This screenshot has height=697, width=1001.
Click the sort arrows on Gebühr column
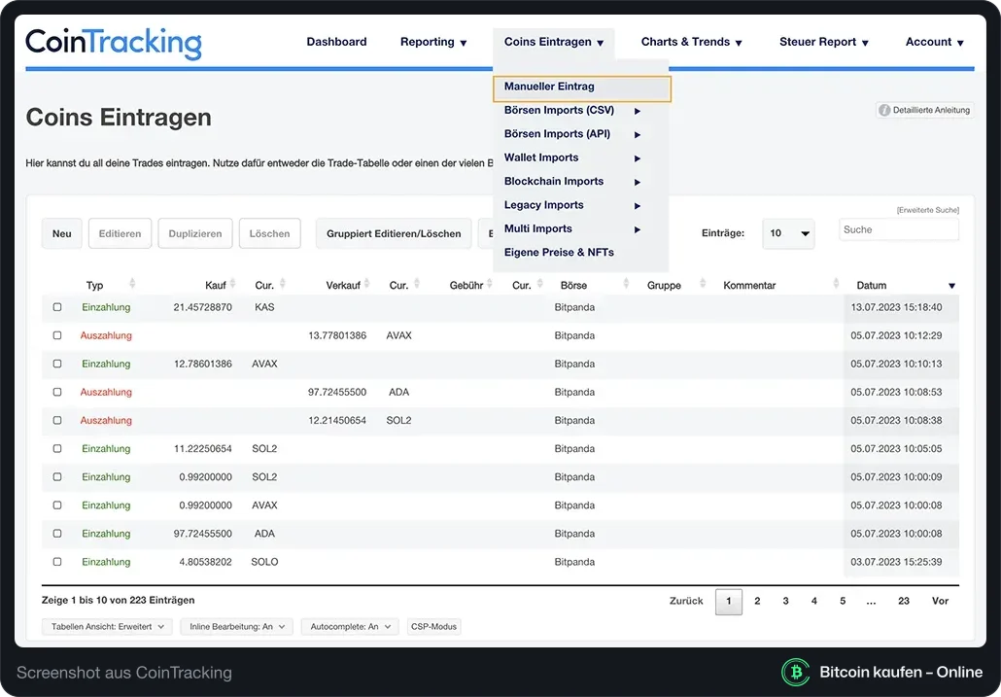pyautogui.click(x=490, y=284)
